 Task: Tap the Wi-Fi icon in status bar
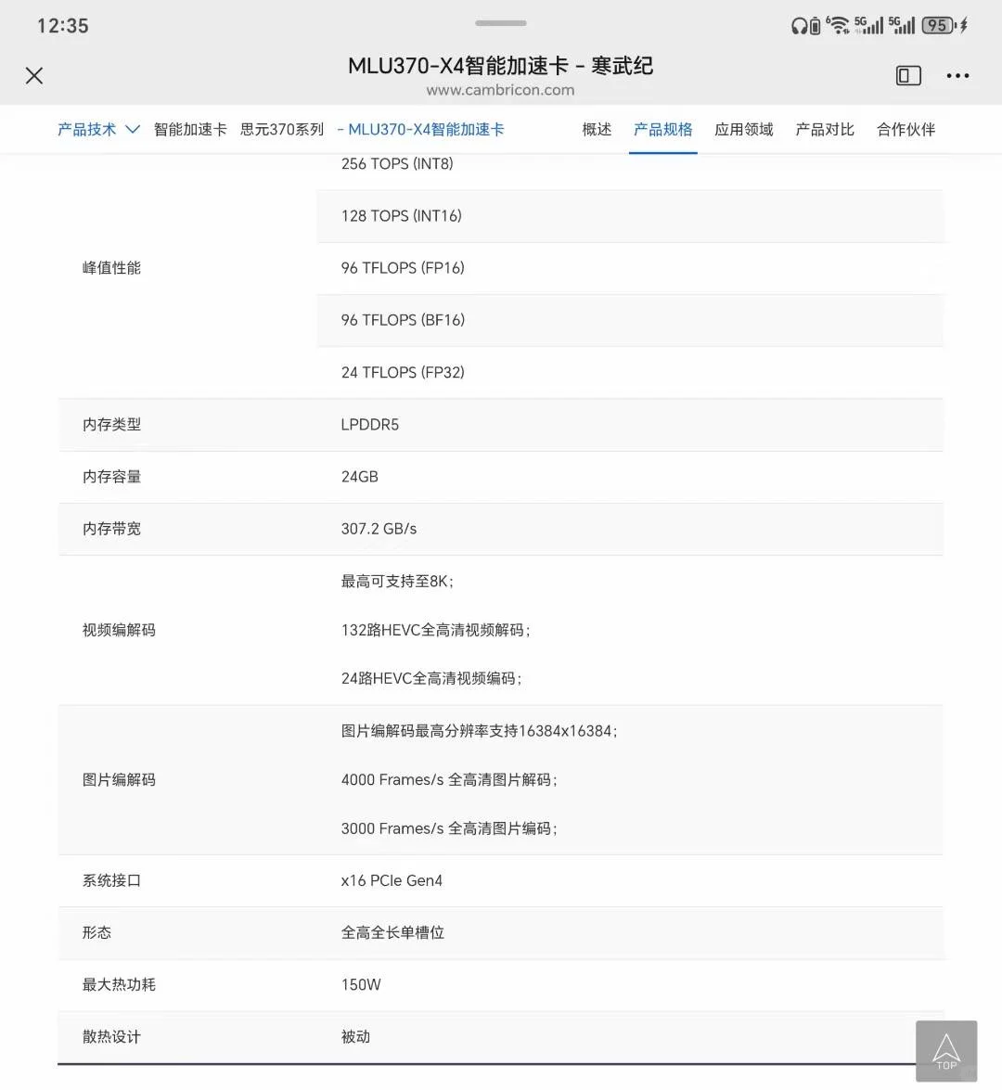(x=842, y=25)
